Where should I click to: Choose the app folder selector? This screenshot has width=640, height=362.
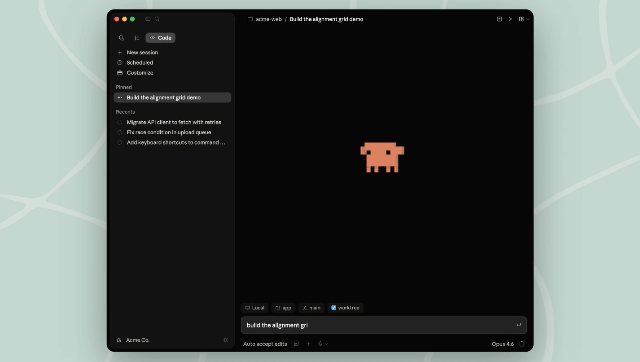tap(283, 308)
